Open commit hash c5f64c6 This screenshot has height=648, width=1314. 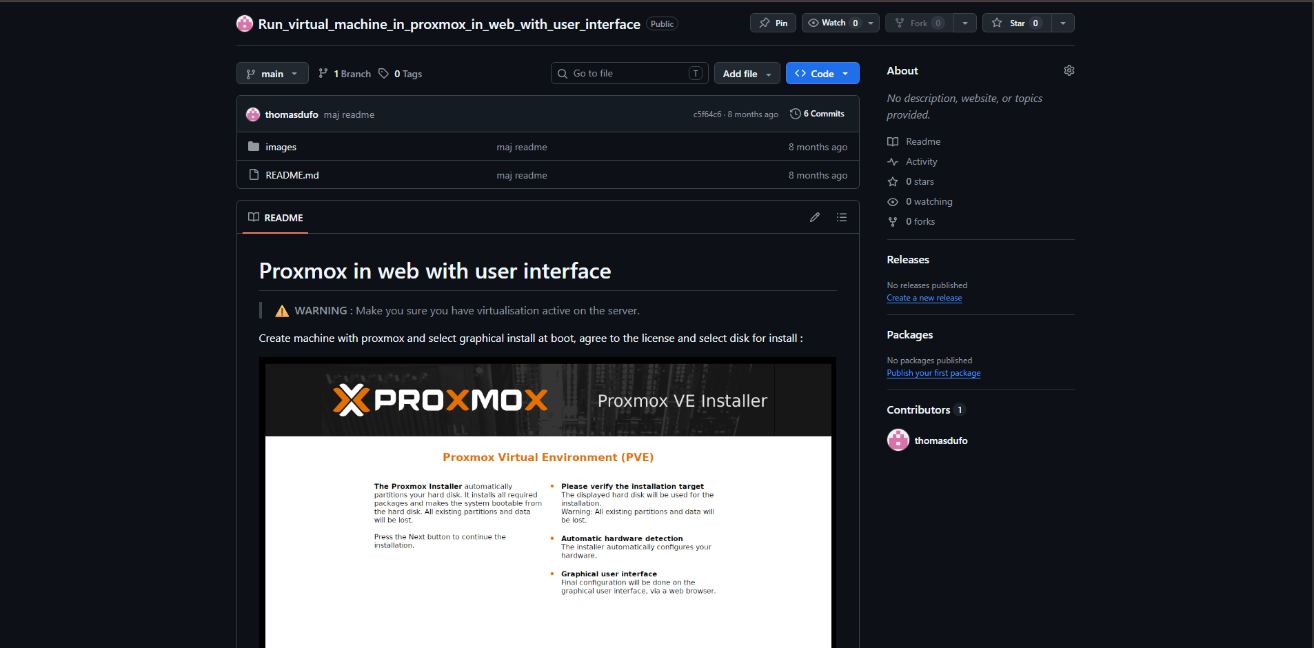(x=707, y=114)
